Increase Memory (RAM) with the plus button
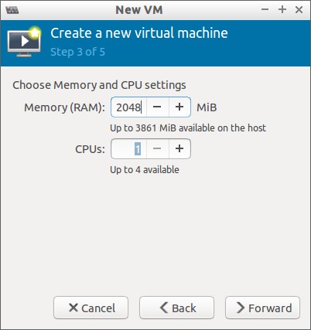The height and width of the screenshot is (330, 311). tap(179, 107)
